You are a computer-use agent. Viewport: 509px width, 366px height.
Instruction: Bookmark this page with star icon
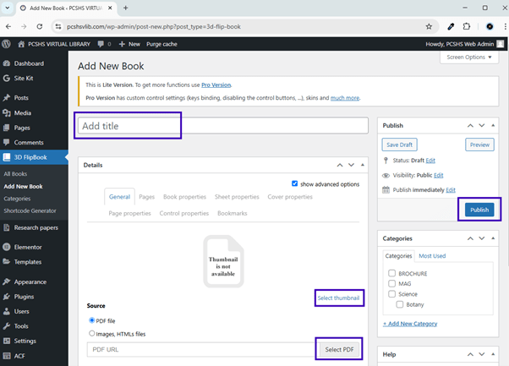point(429,26)
